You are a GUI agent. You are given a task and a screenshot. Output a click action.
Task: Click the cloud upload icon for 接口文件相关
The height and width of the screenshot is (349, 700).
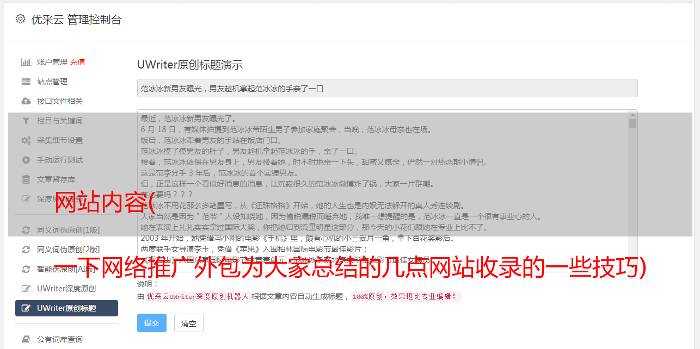click(26, 101)
